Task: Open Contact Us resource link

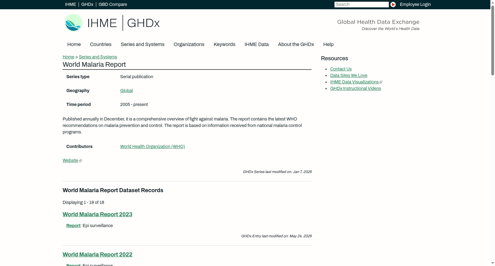Action: click(x=341, y=69)
